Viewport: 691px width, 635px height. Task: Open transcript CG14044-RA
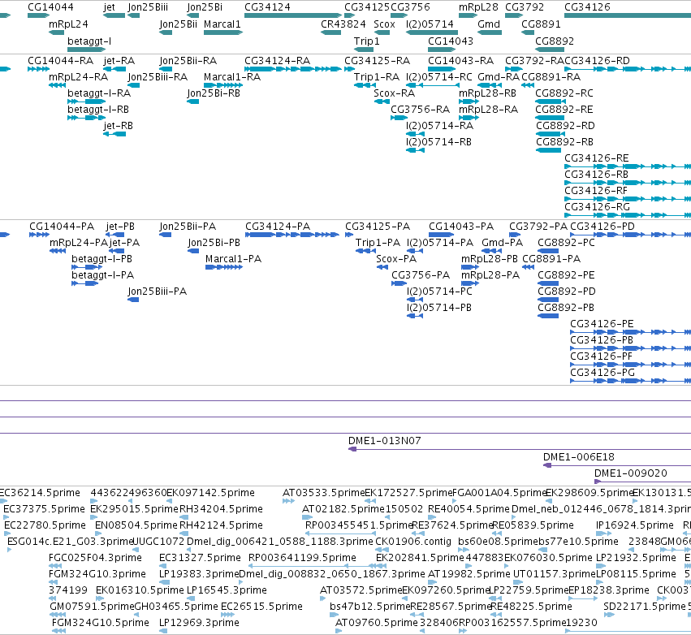pyautogui.click(x=60, y=60)
